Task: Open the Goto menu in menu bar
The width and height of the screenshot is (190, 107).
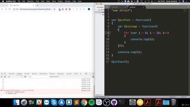Action: pos(48,1)
